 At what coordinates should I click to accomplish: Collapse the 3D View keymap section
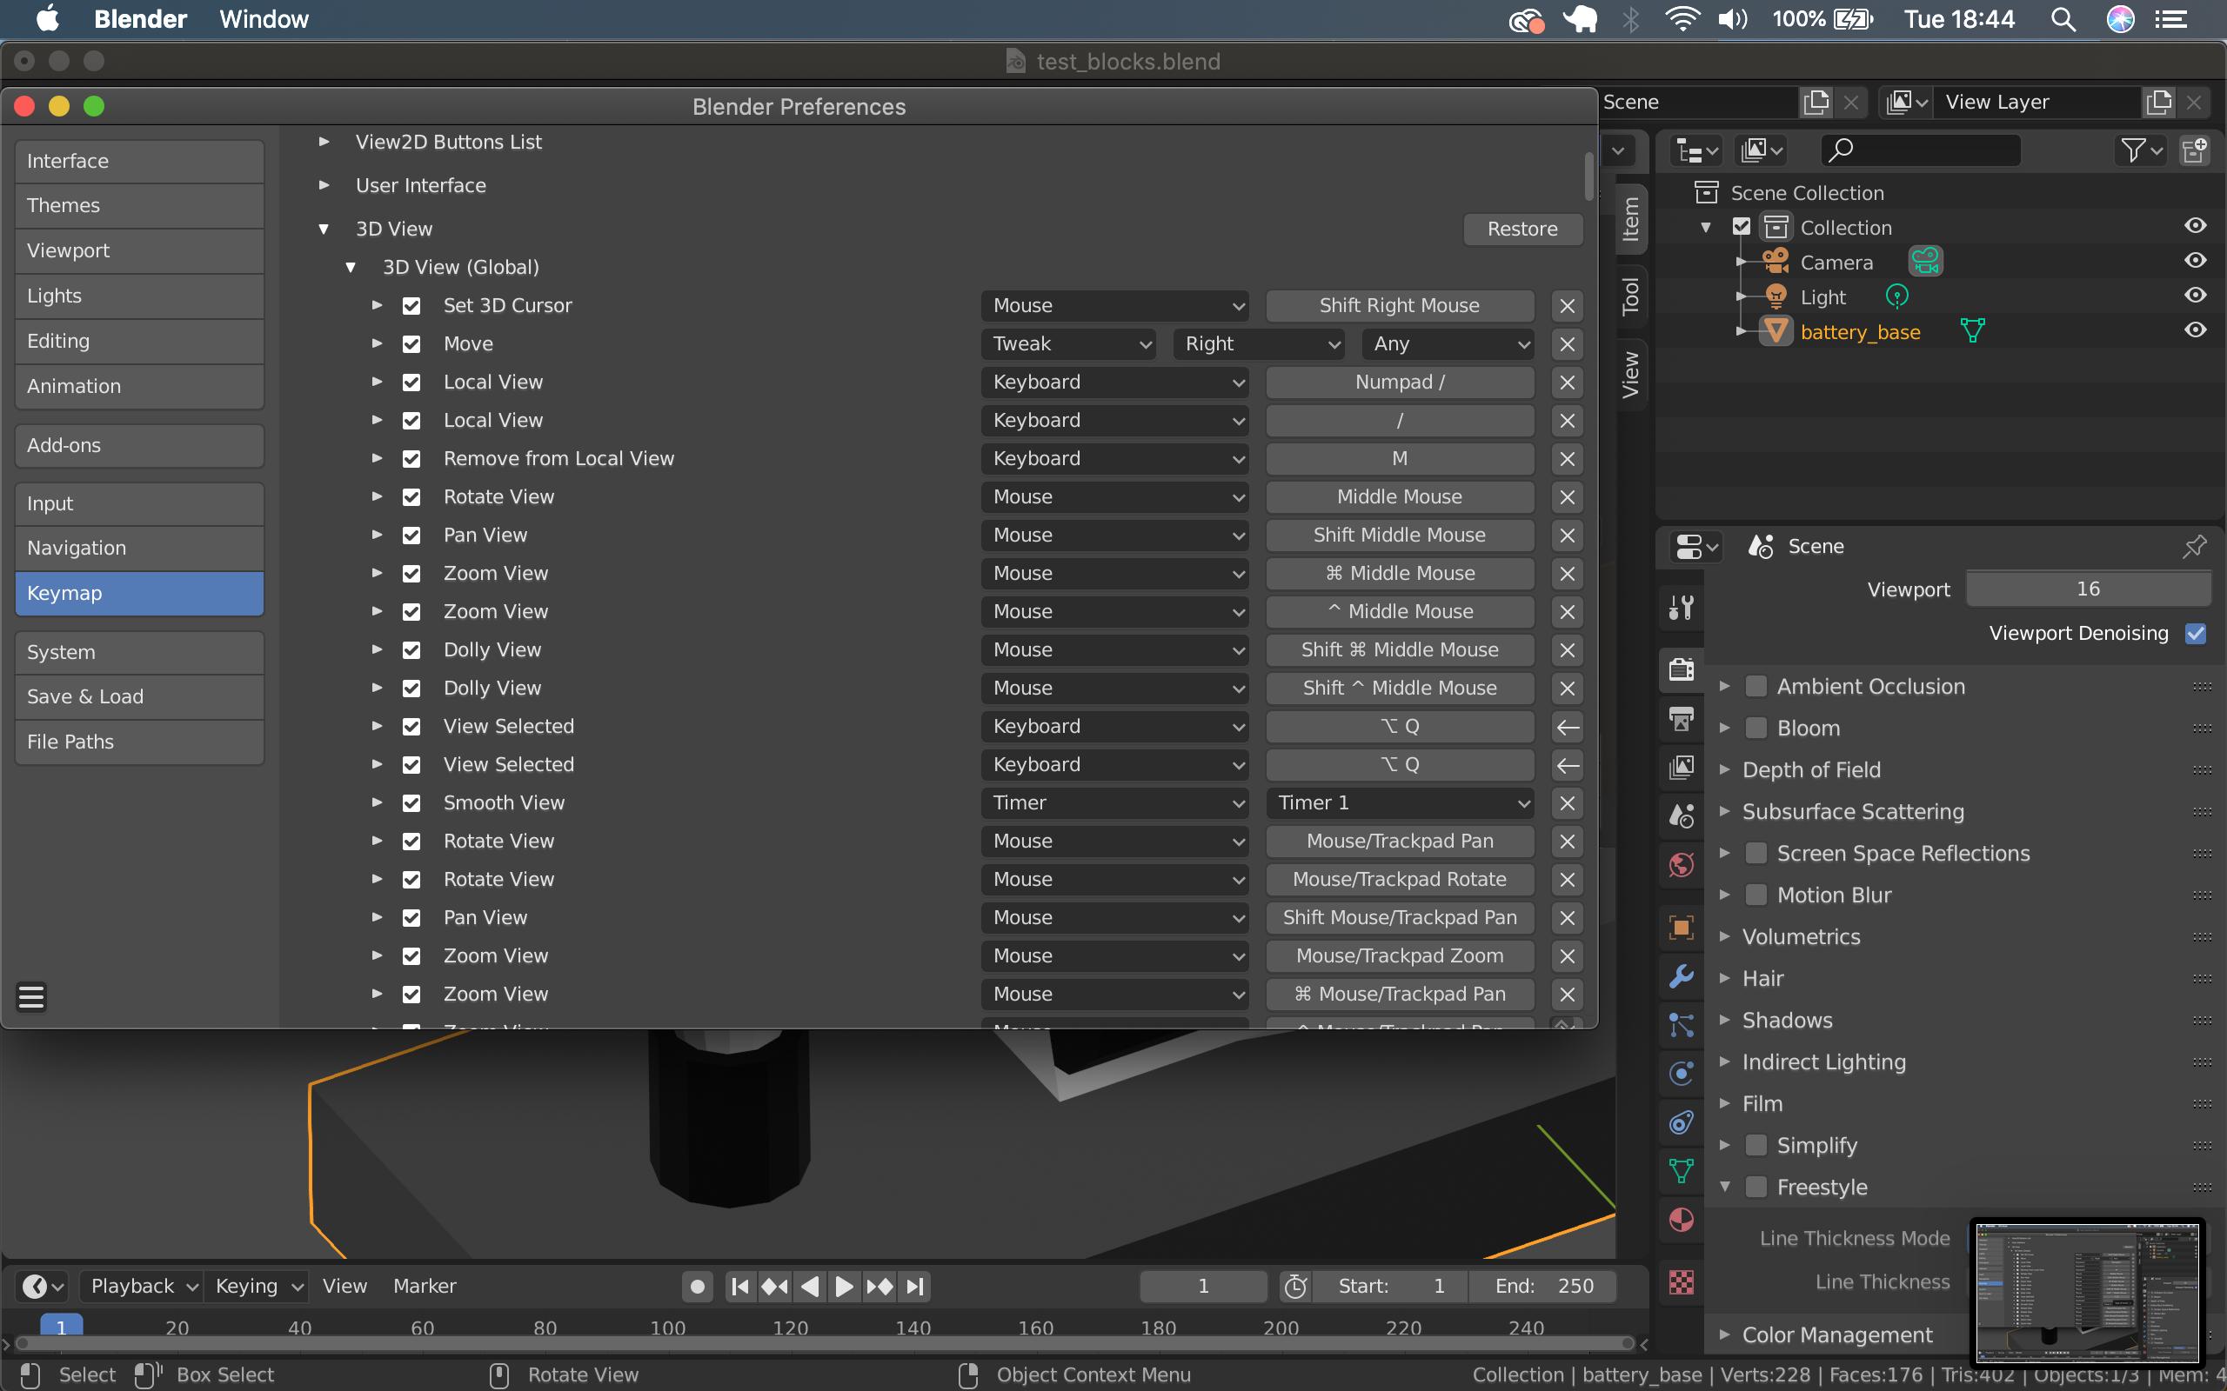pos(324,229)
